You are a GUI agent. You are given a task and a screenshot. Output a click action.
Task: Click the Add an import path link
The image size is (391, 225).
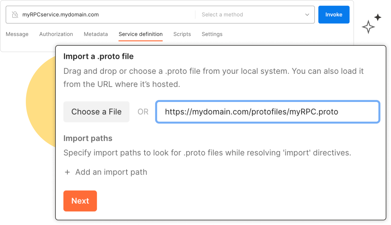(x=111, y=172)
